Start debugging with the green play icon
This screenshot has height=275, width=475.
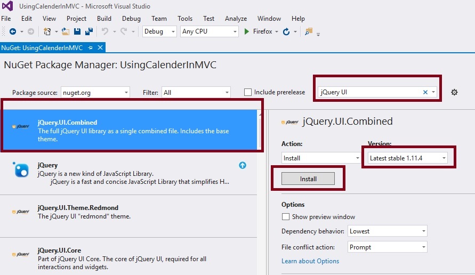[x=247, y=31]
